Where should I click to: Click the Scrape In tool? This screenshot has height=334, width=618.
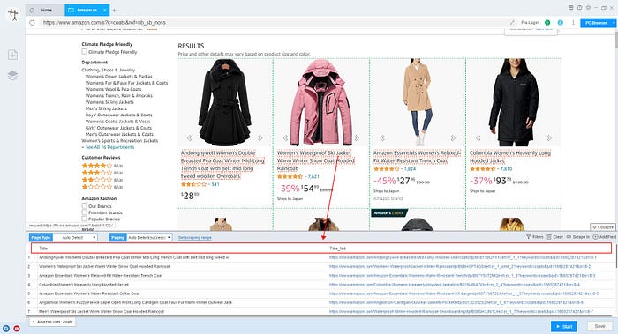coord(577,237)
